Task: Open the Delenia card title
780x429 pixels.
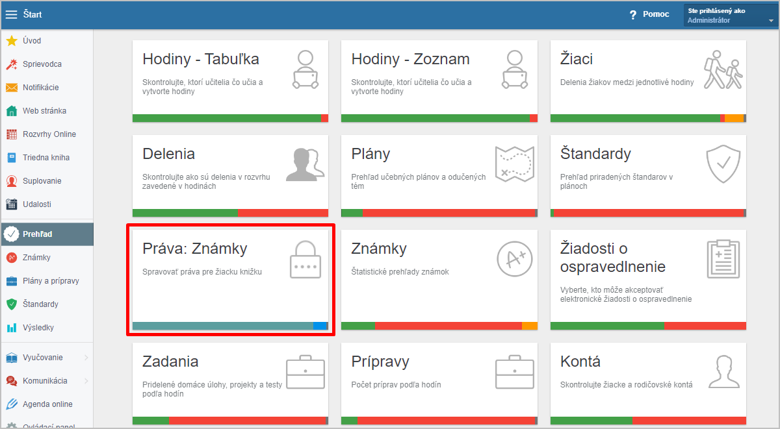Action: pyautogui.click(x=168, y=154)
